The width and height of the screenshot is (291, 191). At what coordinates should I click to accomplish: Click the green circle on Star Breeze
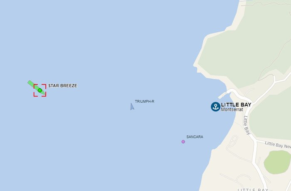point(40,90)
